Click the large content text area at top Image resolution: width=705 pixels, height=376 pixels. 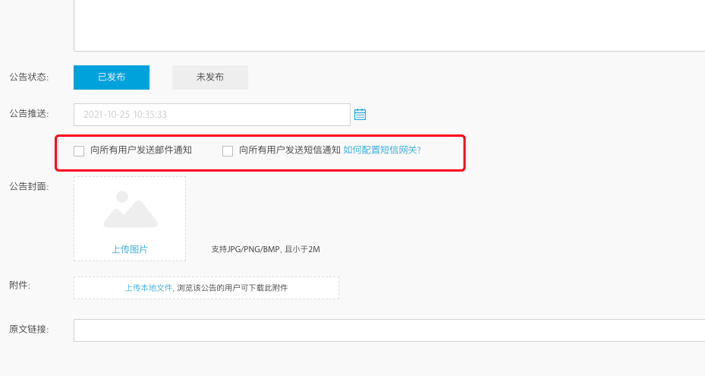click(x=389, y=25)
